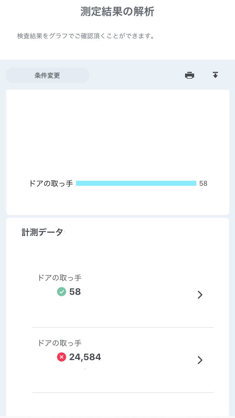Click the light blue ドアの取っ手 chart bar
This screenshot has height=418, width=235.
pos(136,183)
